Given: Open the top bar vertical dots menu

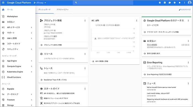Looking at the screenshot, I should [184, 2].
